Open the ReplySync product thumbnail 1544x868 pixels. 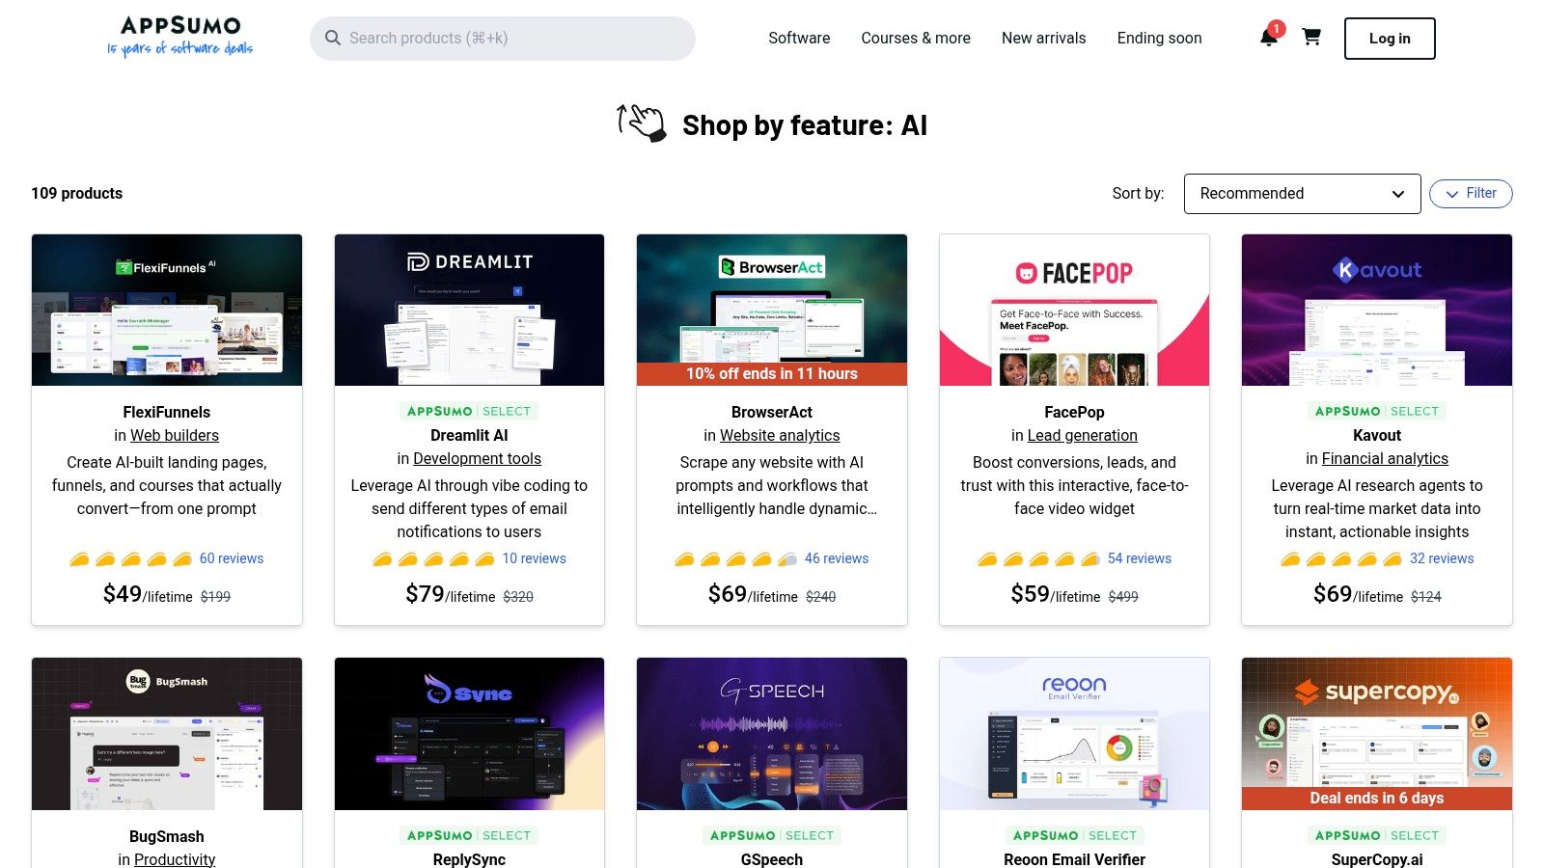click(469, 734)
